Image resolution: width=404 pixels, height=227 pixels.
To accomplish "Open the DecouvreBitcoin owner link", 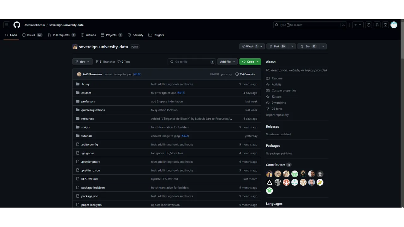I will [x=34, y=25].
